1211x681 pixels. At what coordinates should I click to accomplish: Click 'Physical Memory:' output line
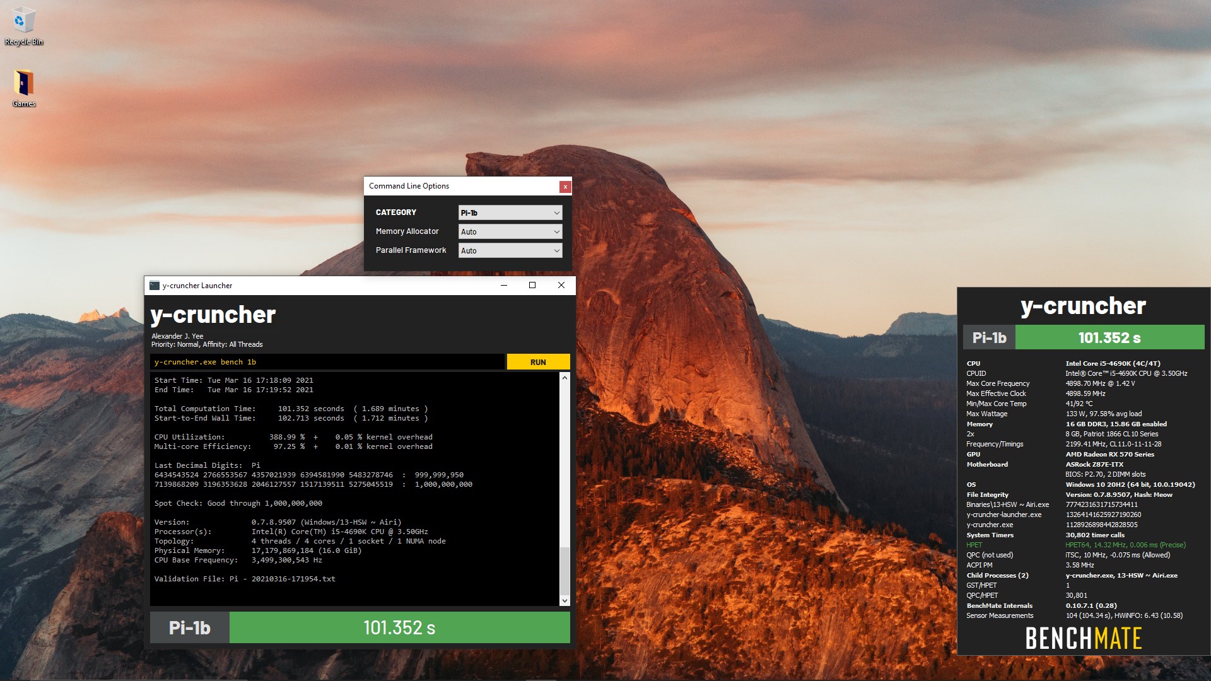click(x=258, y=550)
